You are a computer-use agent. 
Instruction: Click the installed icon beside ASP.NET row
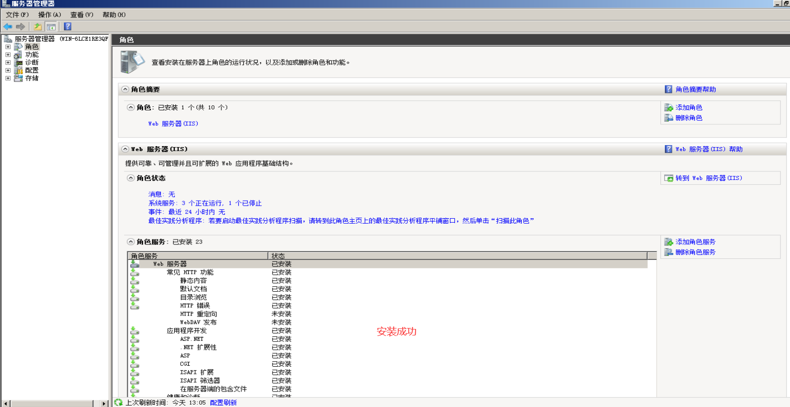[135, 339]
